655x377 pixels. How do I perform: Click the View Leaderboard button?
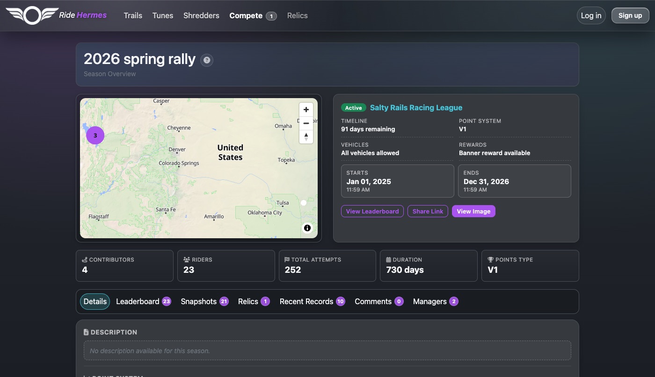tap(372, 211)
